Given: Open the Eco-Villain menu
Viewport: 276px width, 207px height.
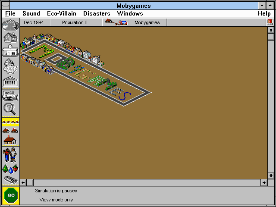Looking at the screenshot, I should point(62,13).
